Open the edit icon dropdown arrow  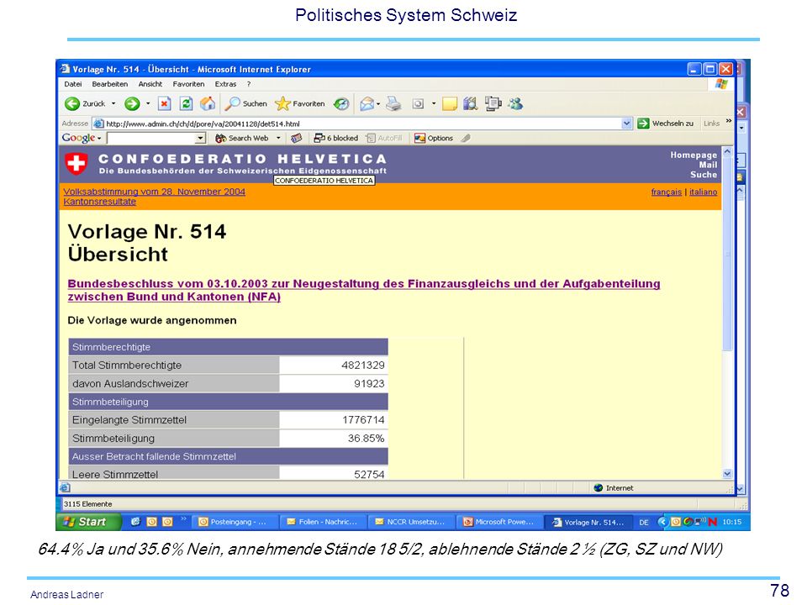click(434, 104)
